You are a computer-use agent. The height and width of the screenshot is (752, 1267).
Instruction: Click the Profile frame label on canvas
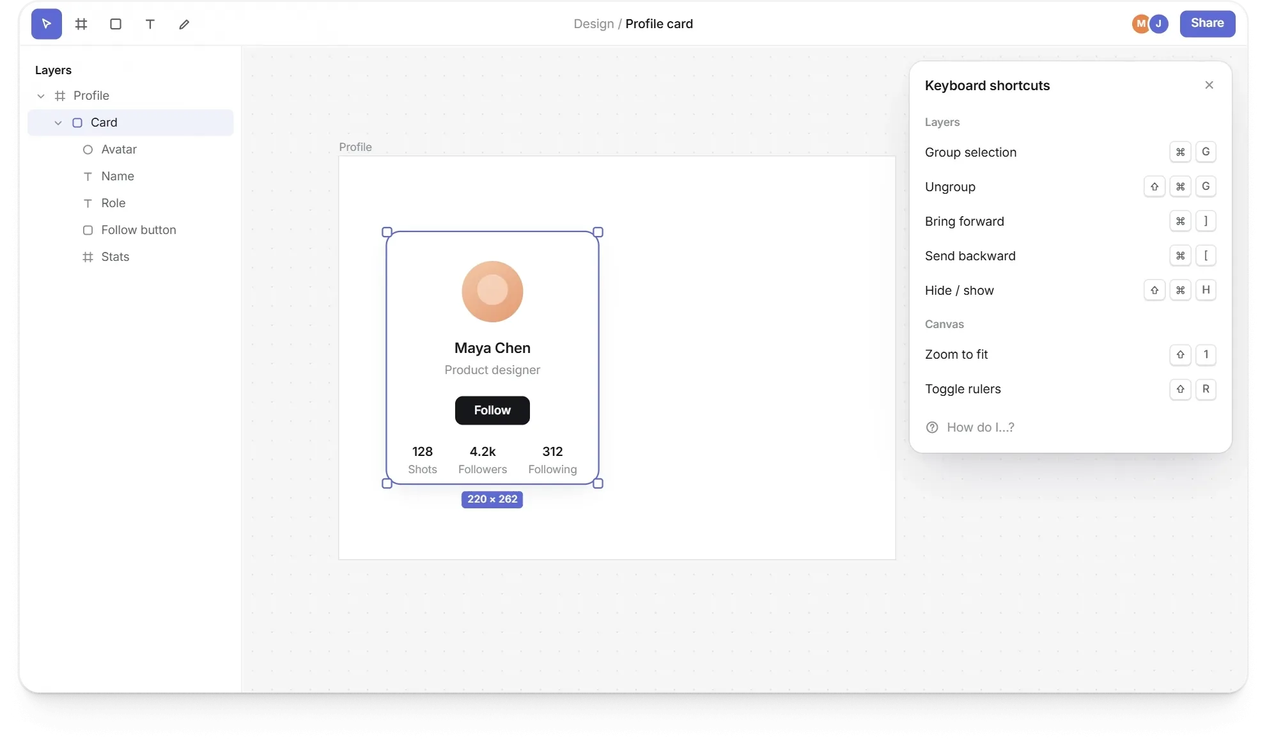[x=355, y=147]
